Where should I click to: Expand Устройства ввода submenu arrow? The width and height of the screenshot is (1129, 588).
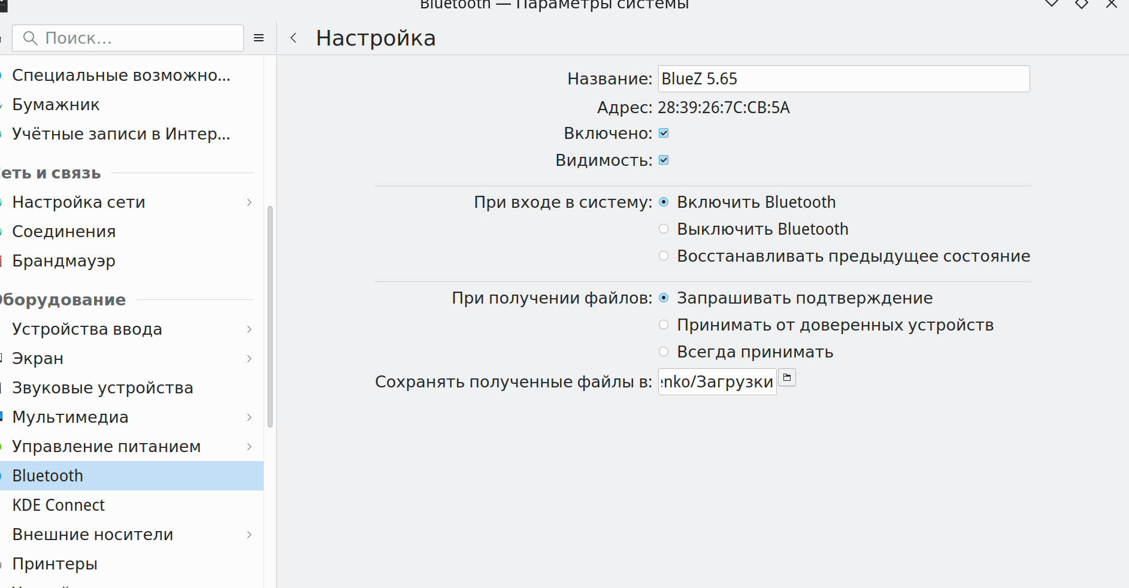point(249,329)
